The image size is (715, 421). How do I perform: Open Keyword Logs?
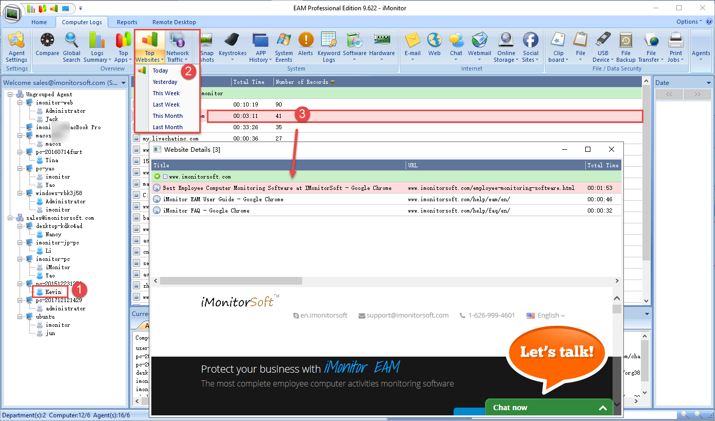pyautogui.click(x=329, y=47)
